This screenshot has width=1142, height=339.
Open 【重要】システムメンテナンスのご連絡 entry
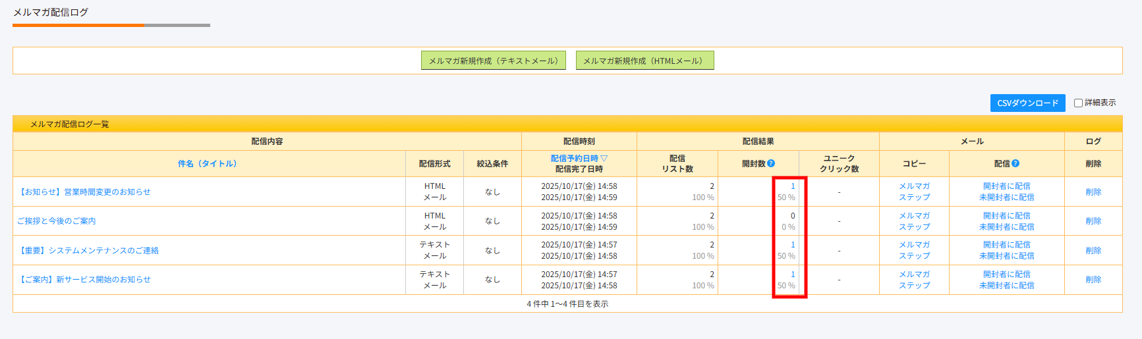point(88,250)
